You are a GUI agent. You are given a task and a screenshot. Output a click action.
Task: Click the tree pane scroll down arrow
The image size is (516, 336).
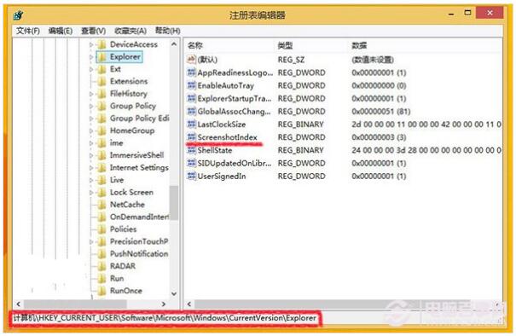(174, 293)
